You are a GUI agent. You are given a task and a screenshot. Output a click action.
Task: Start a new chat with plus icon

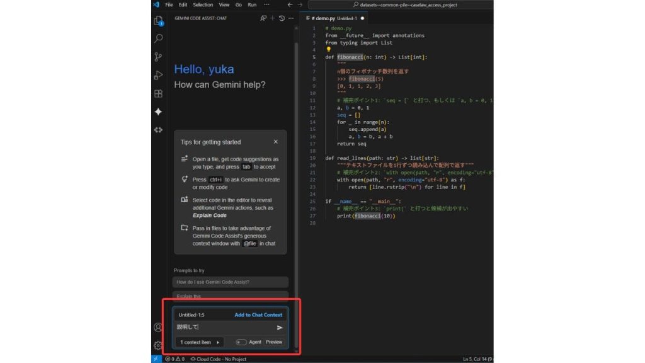(272, 18)
